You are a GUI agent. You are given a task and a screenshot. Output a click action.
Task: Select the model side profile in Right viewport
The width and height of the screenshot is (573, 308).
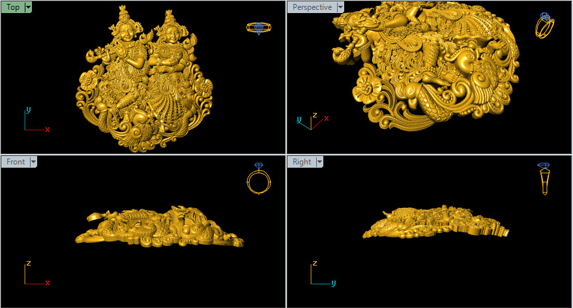click(x=435, y=222)
